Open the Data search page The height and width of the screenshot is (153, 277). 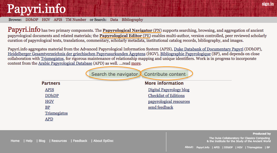tap(114, 20)
